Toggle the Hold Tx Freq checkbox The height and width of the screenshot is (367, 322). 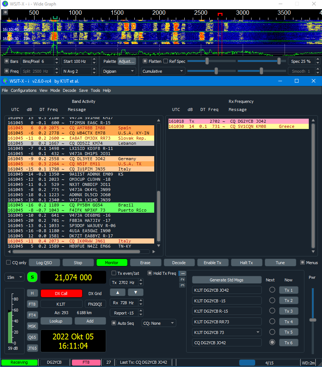pyautogui.click(x=150, y=273)
